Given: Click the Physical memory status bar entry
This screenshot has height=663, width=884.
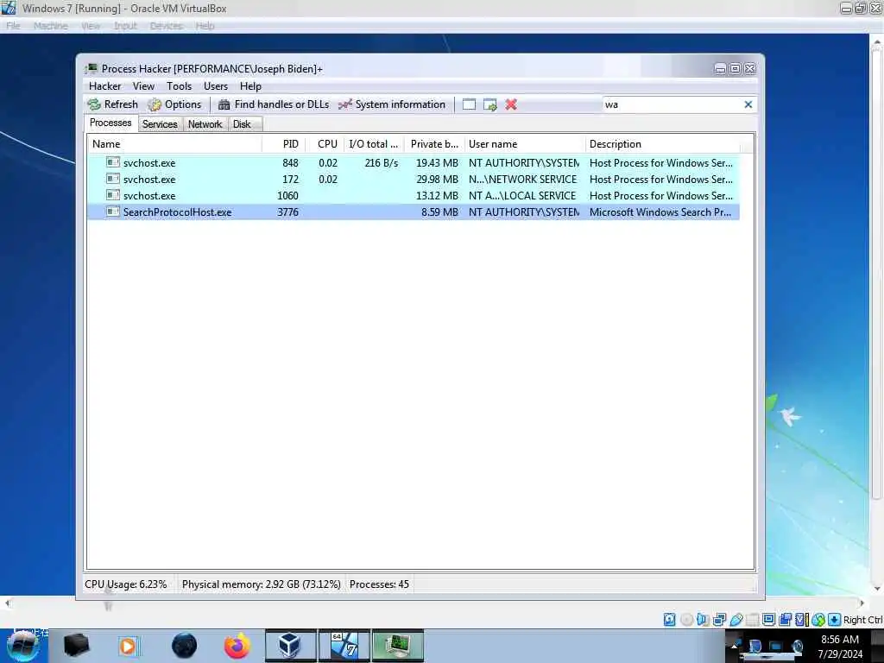Looking at the screenshot, I should pyautogui.click(x=261, y=584).
